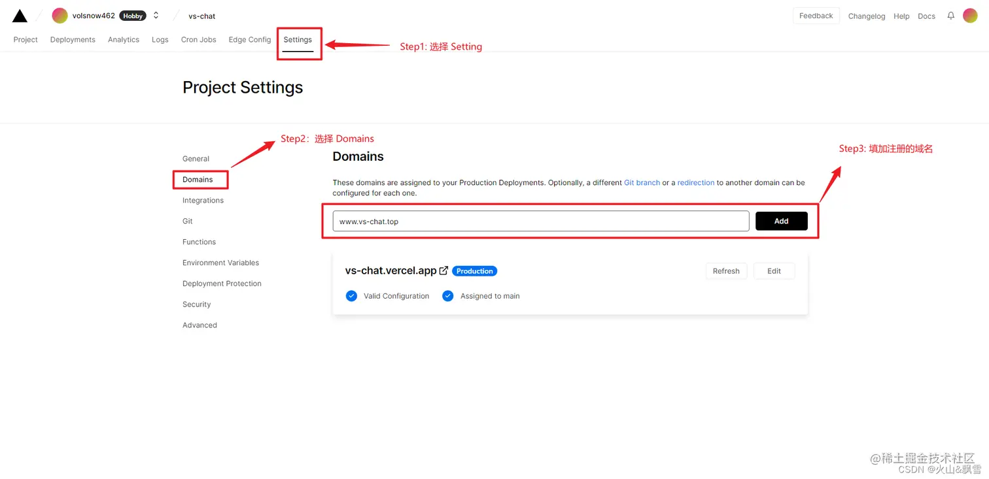
Task: Click the volsnow462 team name
Action: [x=94, y=16]
